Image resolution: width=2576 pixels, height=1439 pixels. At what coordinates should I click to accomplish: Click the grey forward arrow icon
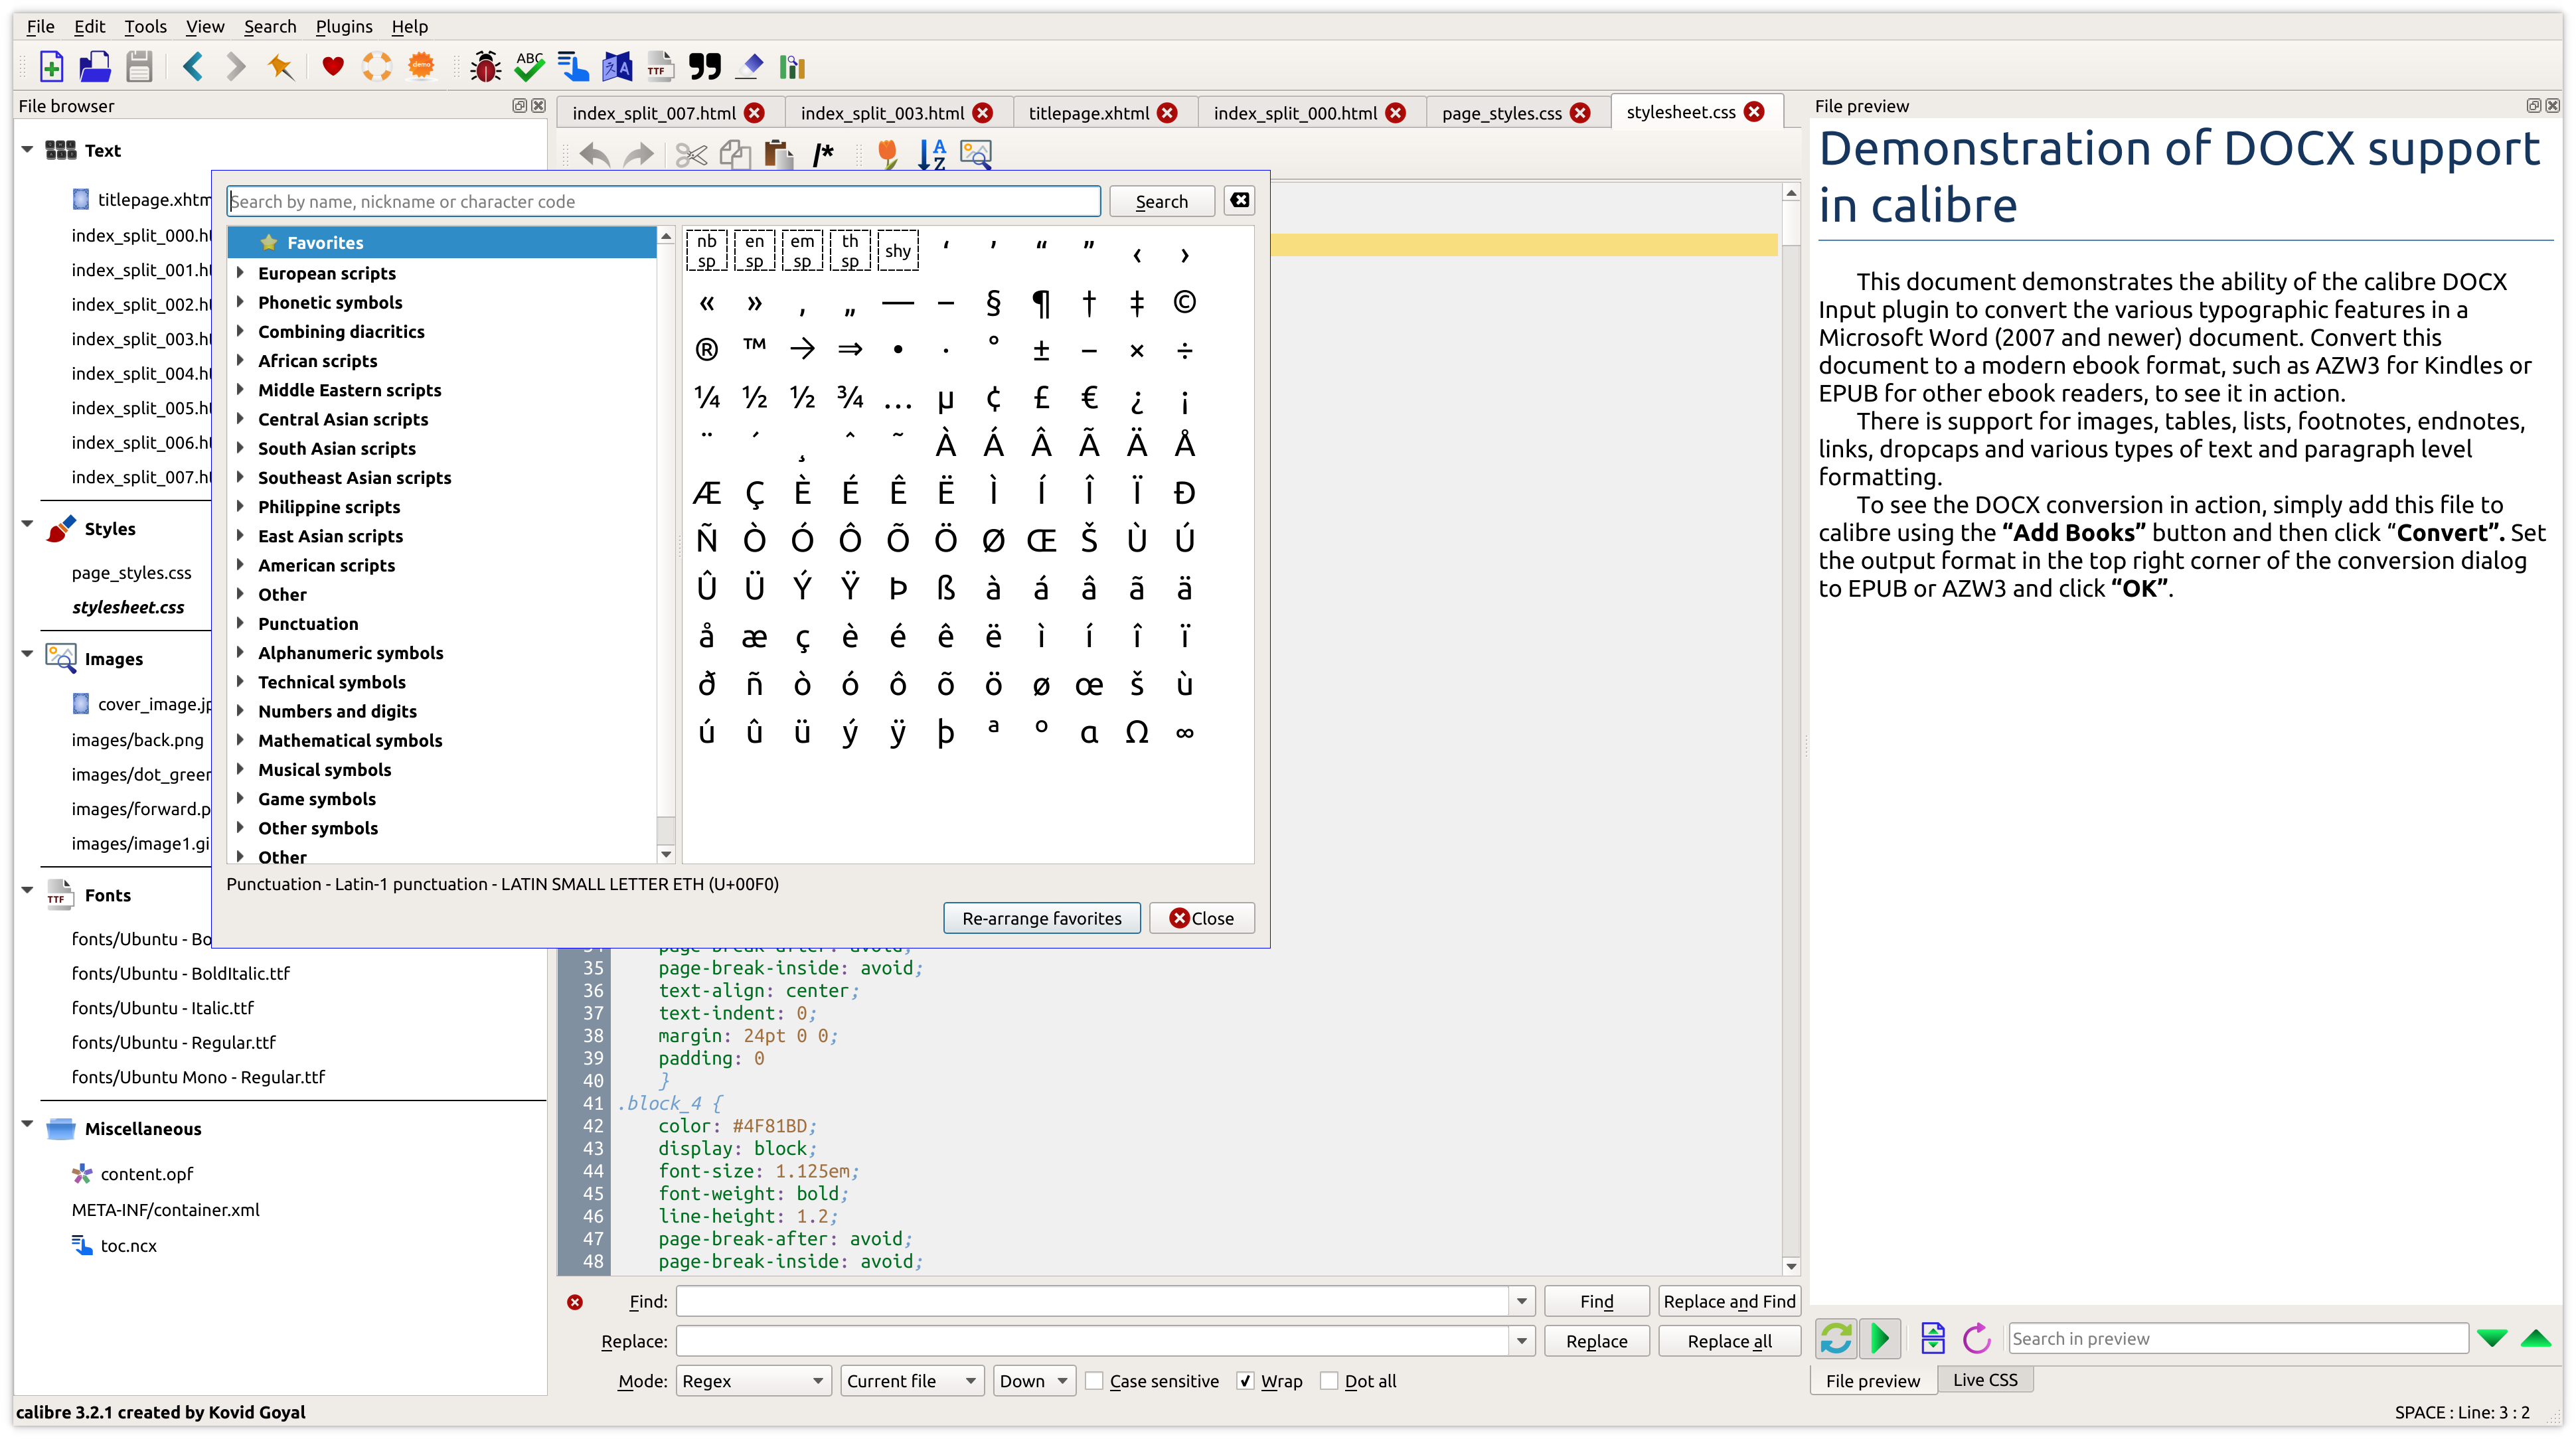coord(236,67)
